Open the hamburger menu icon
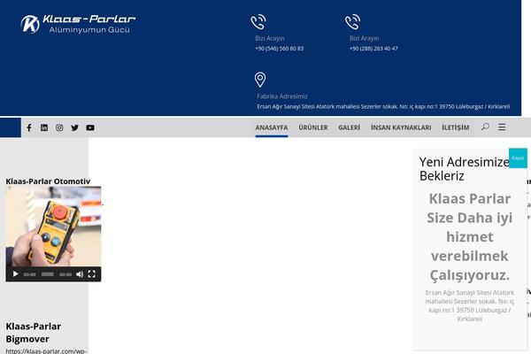Screen dimensions: 531x354 click(502, 127)
